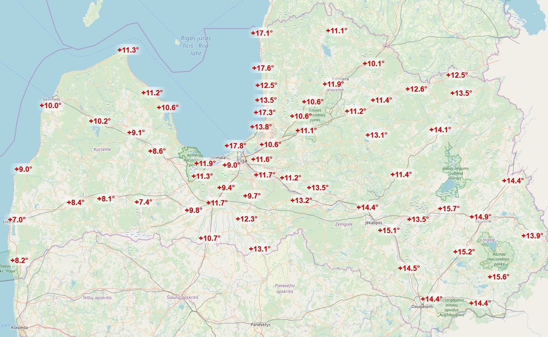Click the +10.2° temperature label

pyautogui.click(x=100, y=121)
